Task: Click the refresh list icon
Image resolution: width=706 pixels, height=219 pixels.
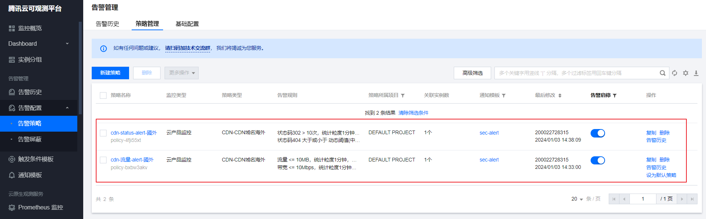Action: pyautogui.click(x=675, y=73)
